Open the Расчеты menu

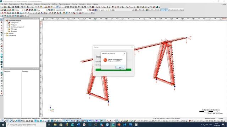coord(74,4)
